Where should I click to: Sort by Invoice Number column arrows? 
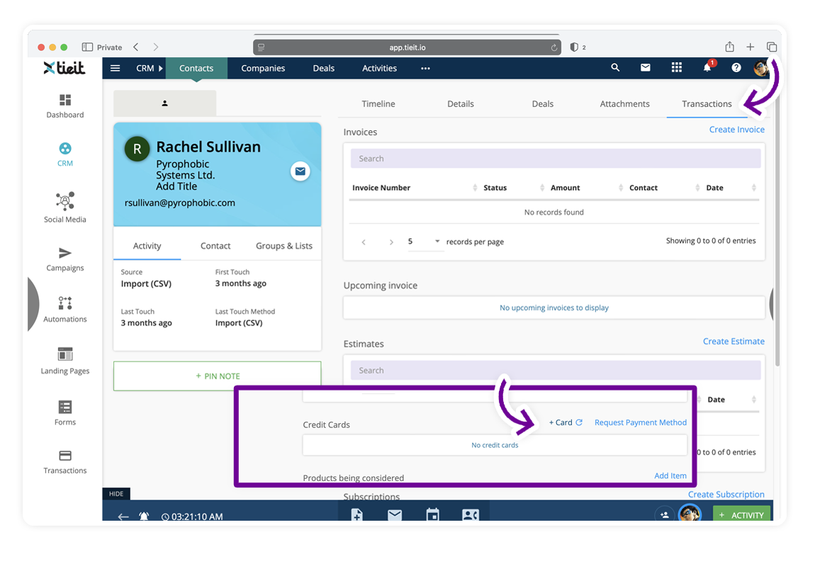tap(475, 187)
